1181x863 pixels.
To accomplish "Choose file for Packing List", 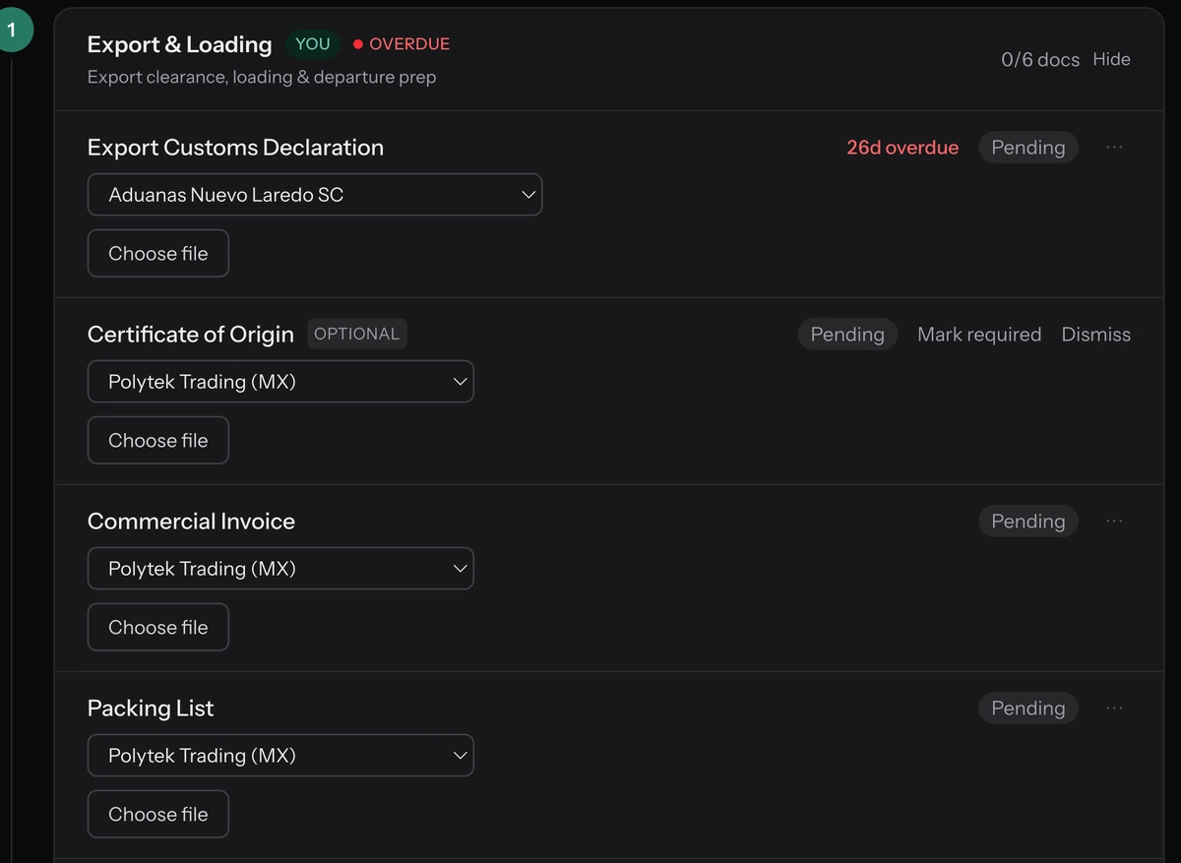I will 158,815.
